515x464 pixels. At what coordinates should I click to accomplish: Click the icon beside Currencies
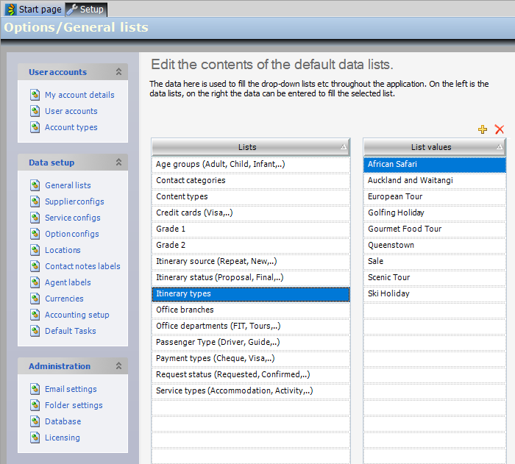pos(35,299)
